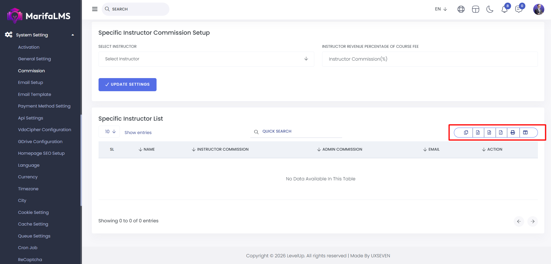Open the notifications bell
The image size is (551, 264).
point(504,9)
